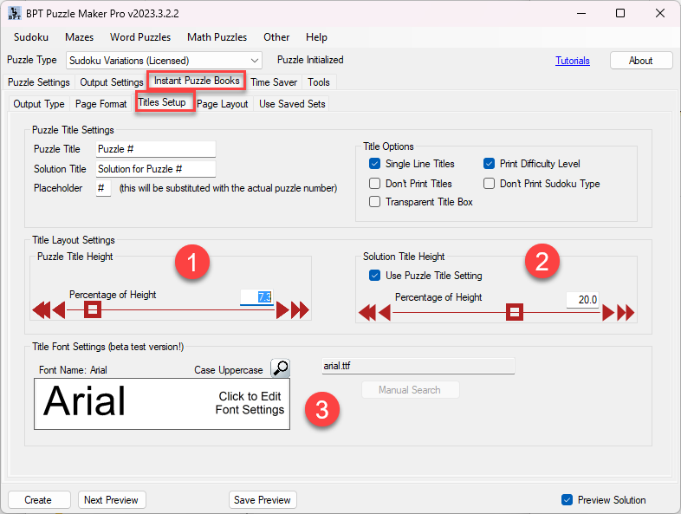Click Solution Title Height single-right arrow
The image size is (681, 514).
click(608, 313)
